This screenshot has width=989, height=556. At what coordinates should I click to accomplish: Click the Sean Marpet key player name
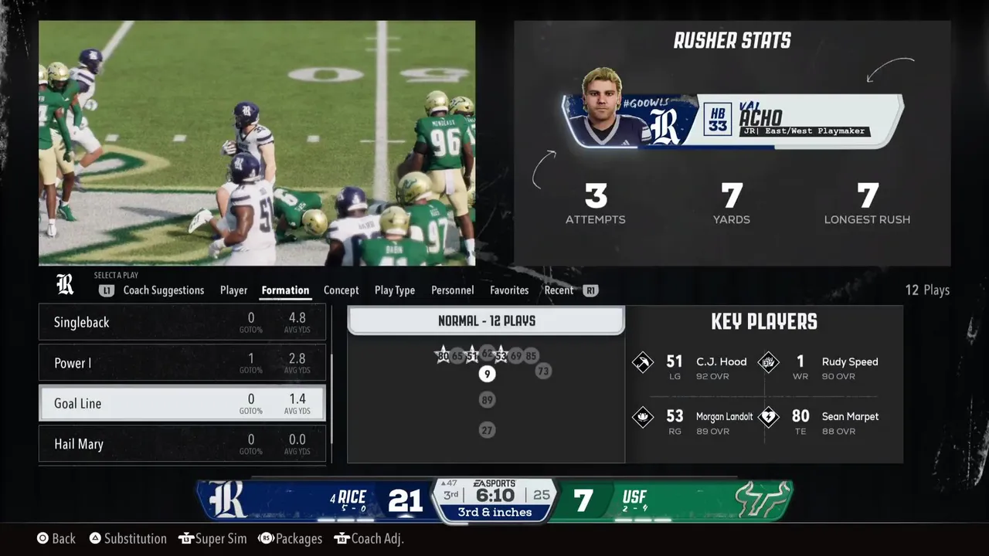[850, 416]
